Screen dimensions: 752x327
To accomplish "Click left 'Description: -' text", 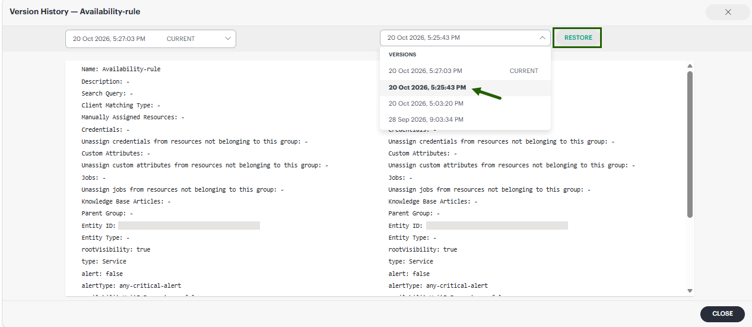I will point(106,81).
